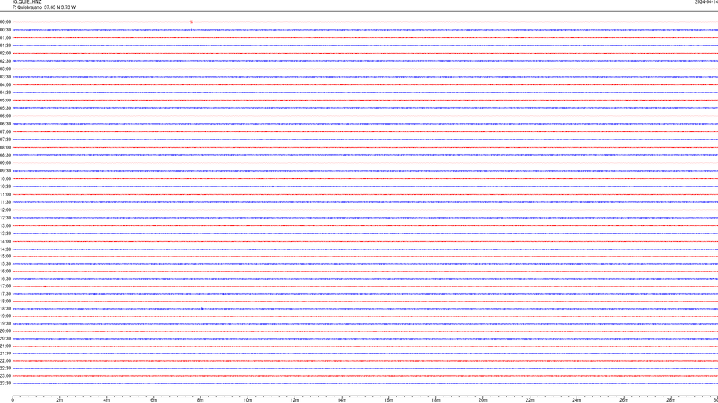Click the "06:30" trace time label
The image size is (718, 403).
click(x=5, y=124)
